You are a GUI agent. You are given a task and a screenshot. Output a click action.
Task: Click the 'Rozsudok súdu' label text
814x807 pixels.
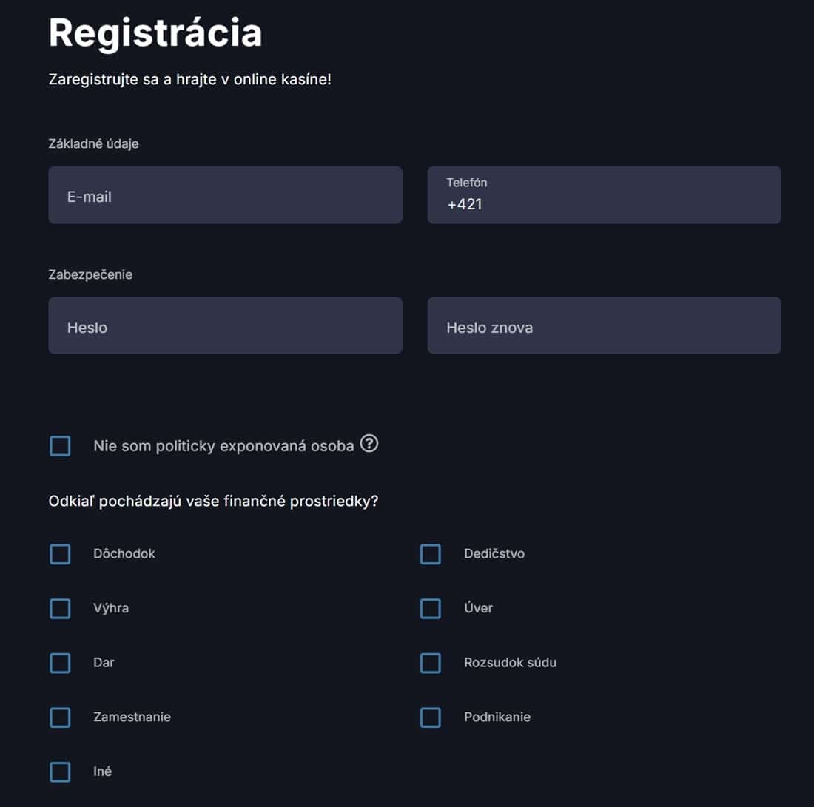(x=510, y=663)
